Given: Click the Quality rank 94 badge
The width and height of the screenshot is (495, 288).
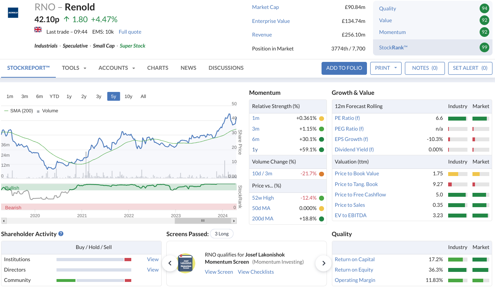Looking at the screenshot, I should [x=484, y=9].
